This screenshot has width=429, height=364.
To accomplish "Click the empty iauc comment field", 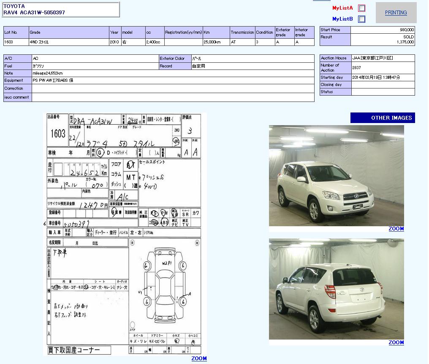I will pyautogui.click(x=173, y=97).
